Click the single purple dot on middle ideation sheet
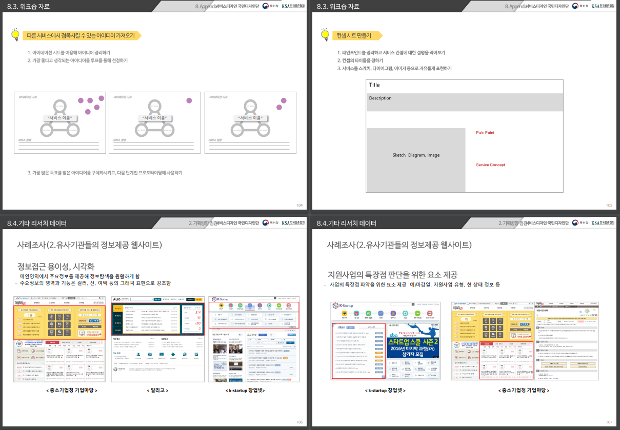Image resolution: width=620 pixels, height=430 pixels. (189, 100)
